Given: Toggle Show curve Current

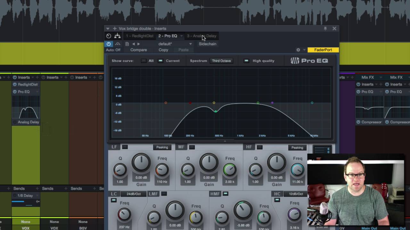Looking at the screenshot, I should 160,61.
